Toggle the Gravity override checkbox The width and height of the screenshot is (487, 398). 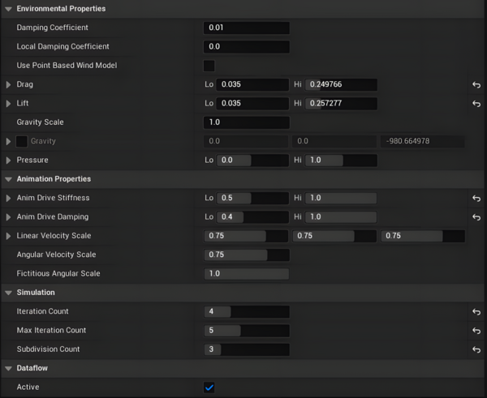click(x=22, y=141)
